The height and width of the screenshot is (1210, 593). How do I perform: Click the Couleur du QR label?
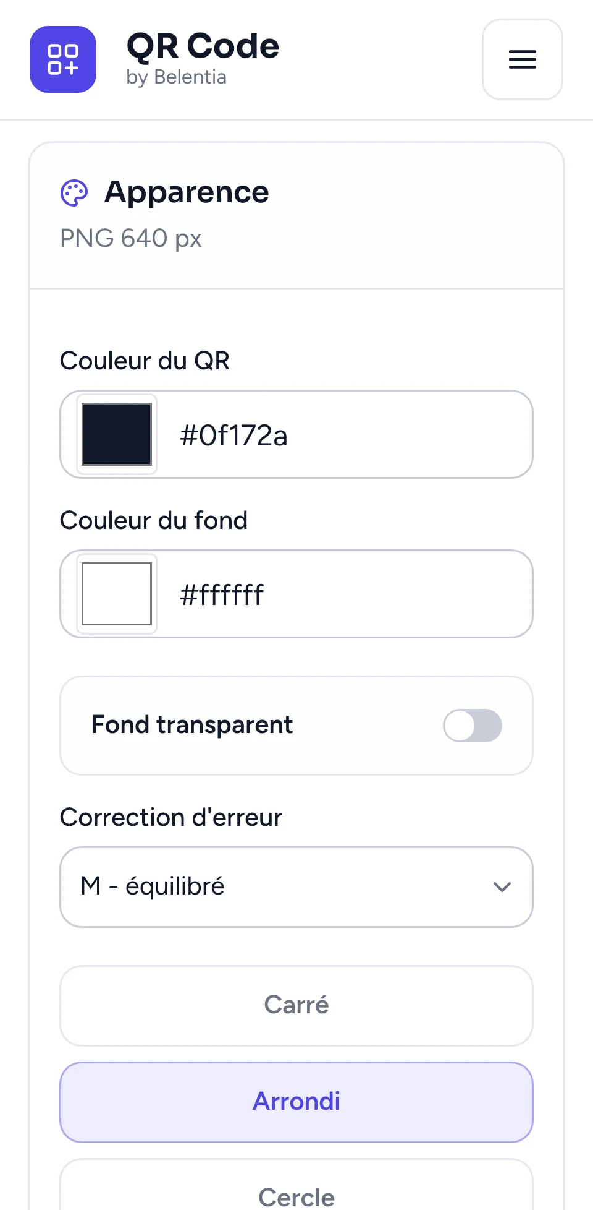pos(145,361)
